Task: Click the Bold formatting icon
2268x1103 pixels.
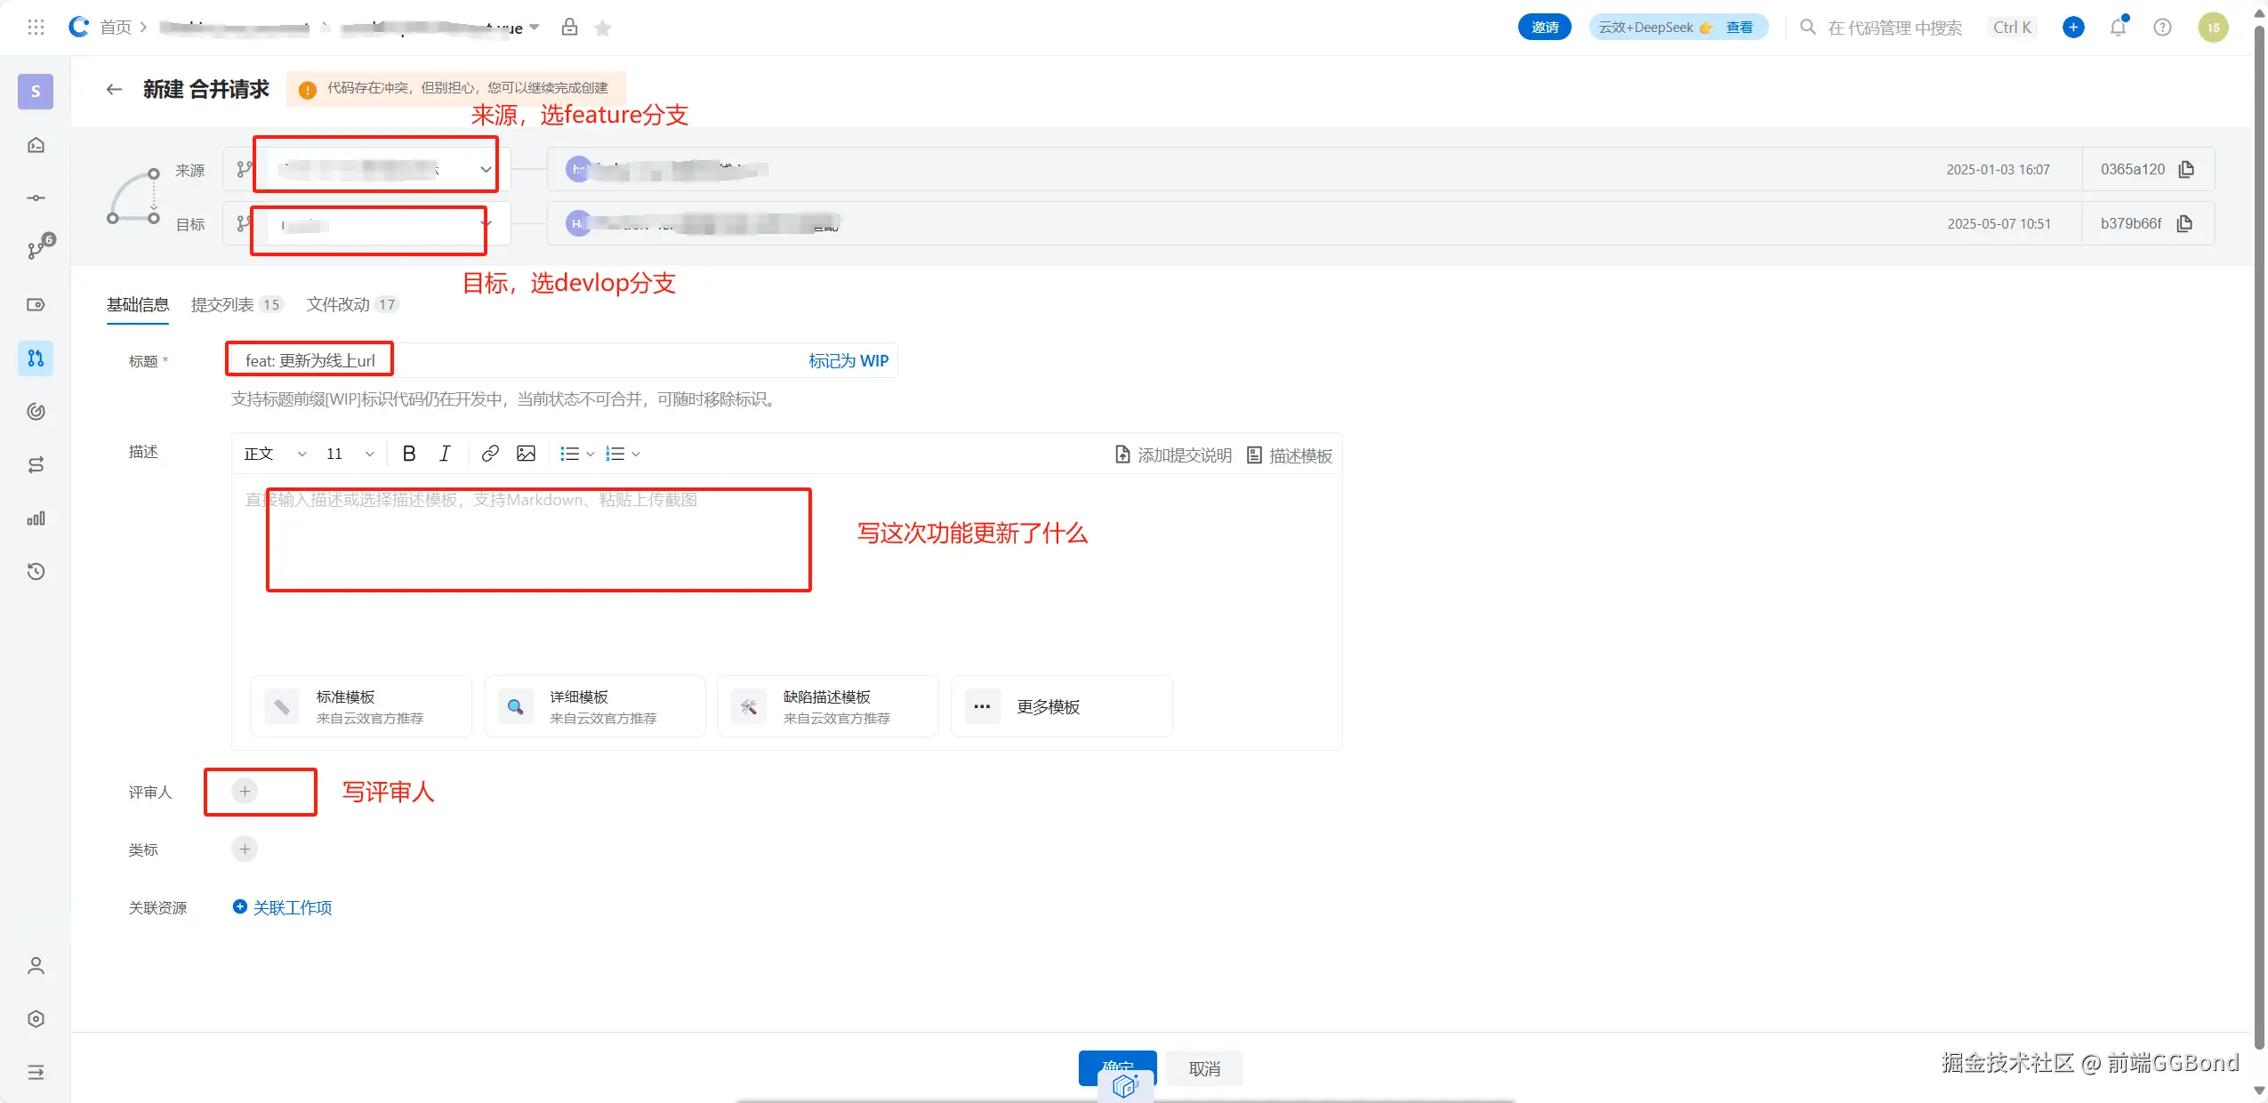Action: 409,454
